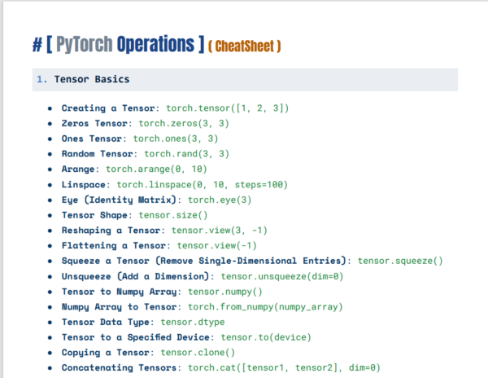The width and height of the screenshot is (488, 378).
Task: Click the 'Squeeze a Tensor (Remove Single-Dimensional Entries)' label
Action: (x=204, y=261)
